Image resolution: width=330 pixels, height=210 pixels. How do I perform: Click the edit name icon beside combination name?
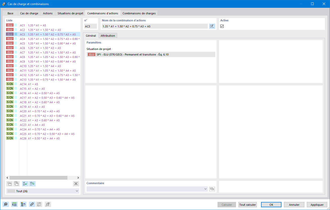click(x=212, y=26)
